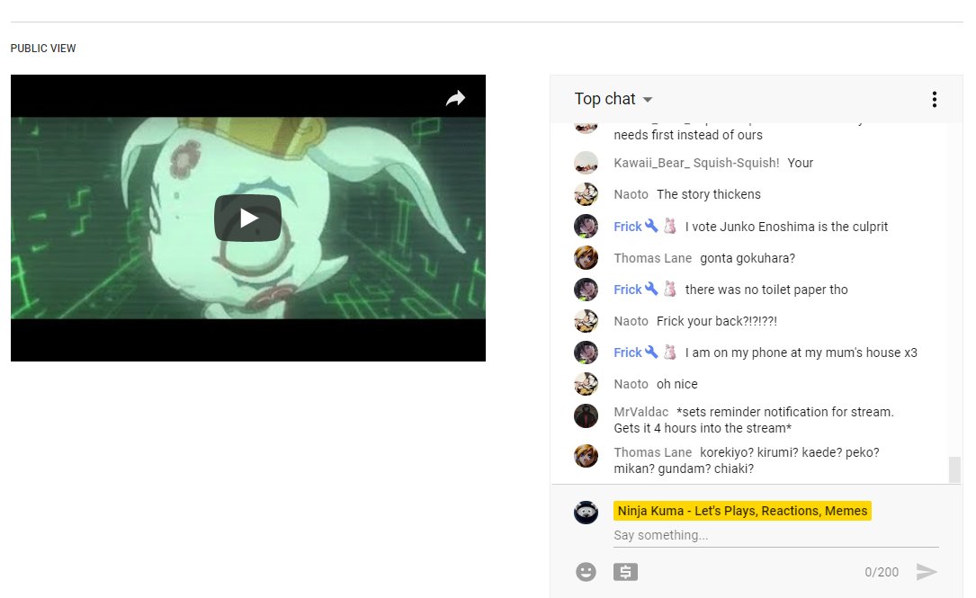
Task: Click MrValdac avatar
Action: click(x=586, y=415)
